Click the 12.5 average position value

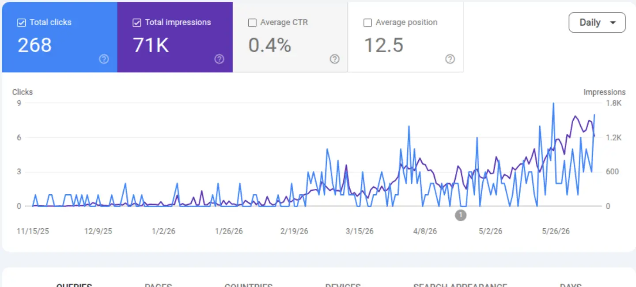(383, 45)
